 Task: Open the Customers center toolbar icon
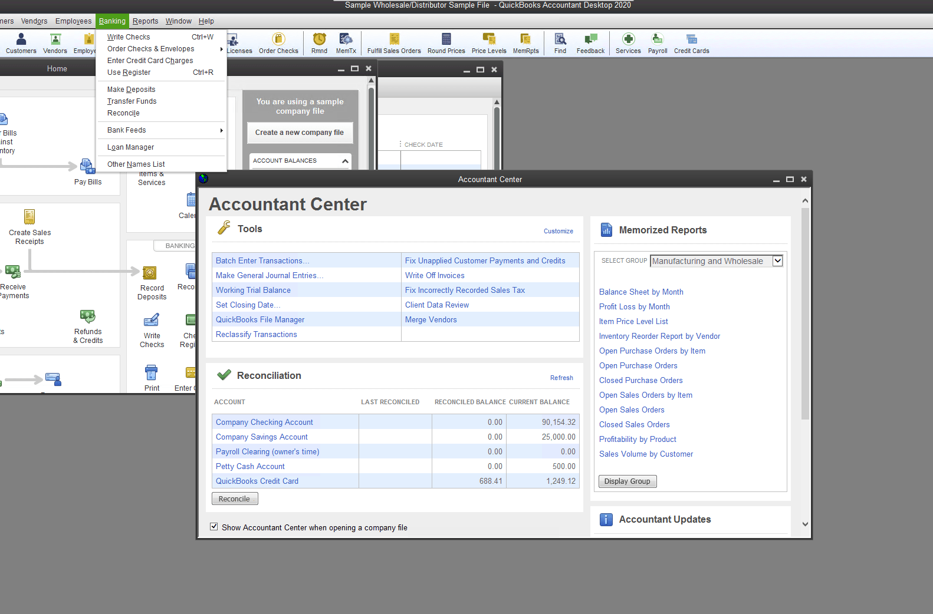(21, 44)
